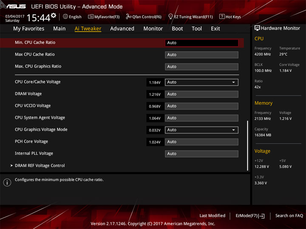Open CPU Graphics Voltage Mode dropdown
306x229 pixels.
click(201, 130)
